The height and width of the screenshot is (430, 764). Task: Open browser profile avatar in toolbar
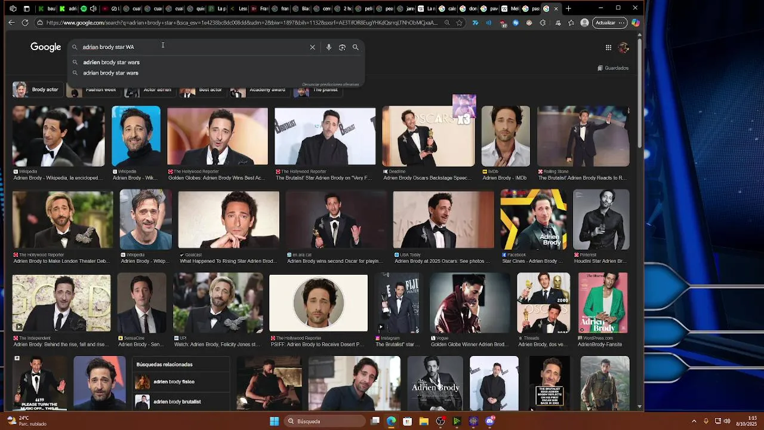584,23
